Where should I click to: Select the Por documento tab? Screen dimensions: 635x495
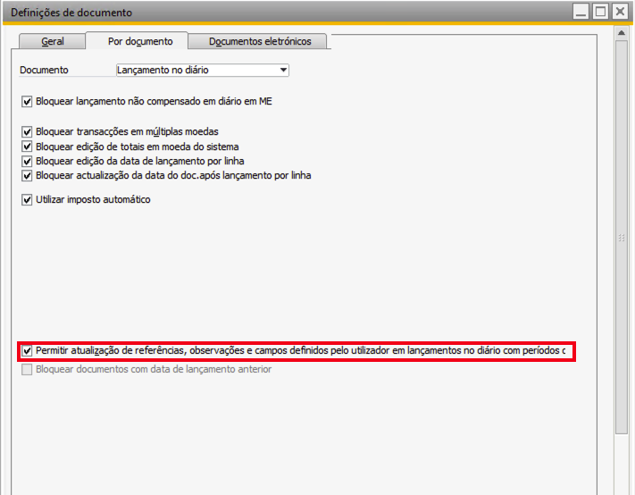pyautogui.click(x=140, y=42)
